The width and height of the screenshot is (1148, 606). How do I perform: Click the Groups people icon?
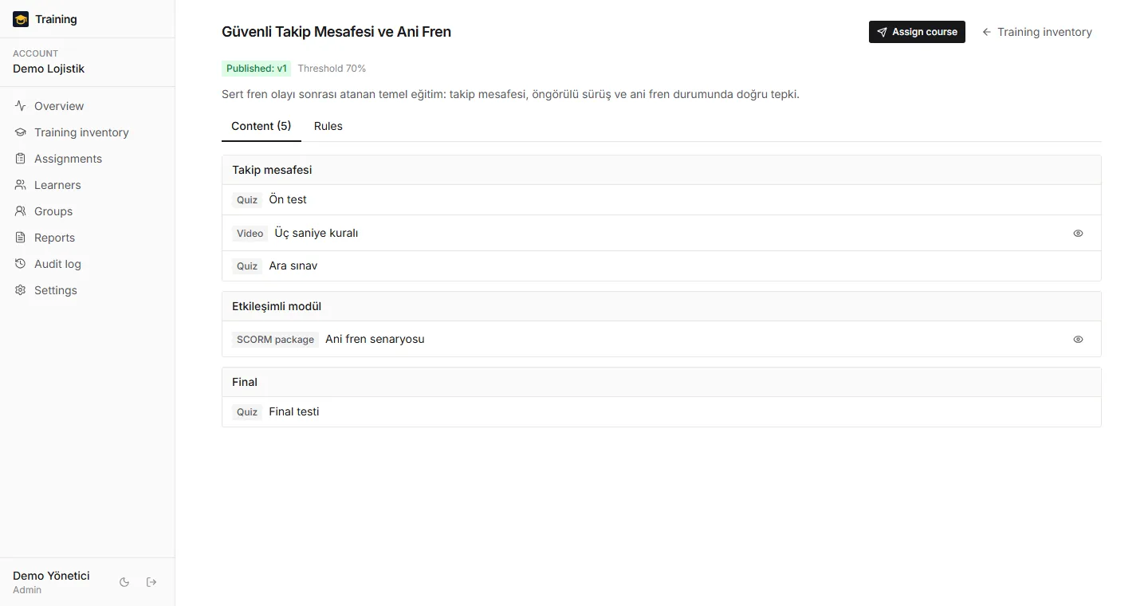[x=21, y=211]
